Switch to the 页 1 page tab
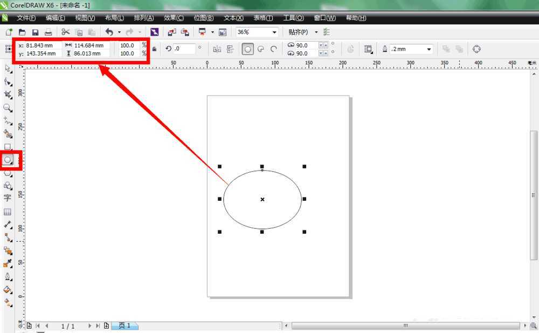This screenshot has width=539, height=333. tap(125, 326)
